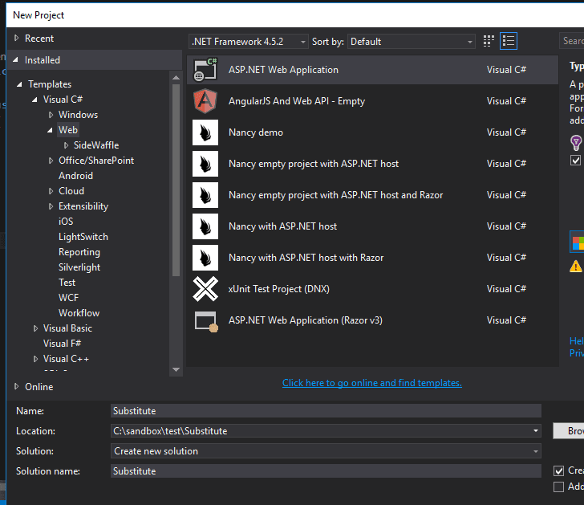Select the Test template category
Screen dimensions: 584x505
pos(67,283)
